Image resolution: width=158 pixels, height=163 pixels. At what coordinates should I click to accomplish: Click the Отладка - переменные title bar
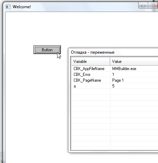point(114,52)
